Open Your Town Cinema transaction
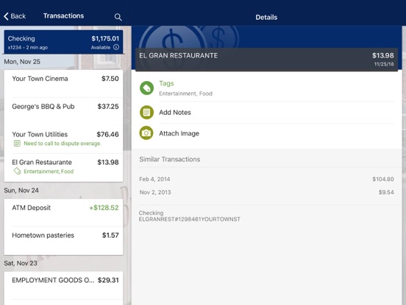This screenshot has height=305, width=406. pyautogui.click(x=64, y=83)
